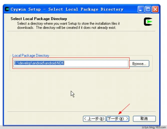Click the Cygwin logo in header area
Image resolution: width=167 pixels, height=129 pixels.
(148, 22)
